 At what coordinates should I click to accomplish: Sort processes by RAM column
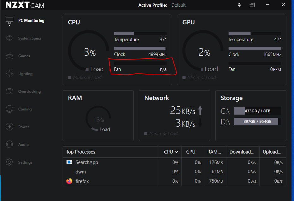214,152
